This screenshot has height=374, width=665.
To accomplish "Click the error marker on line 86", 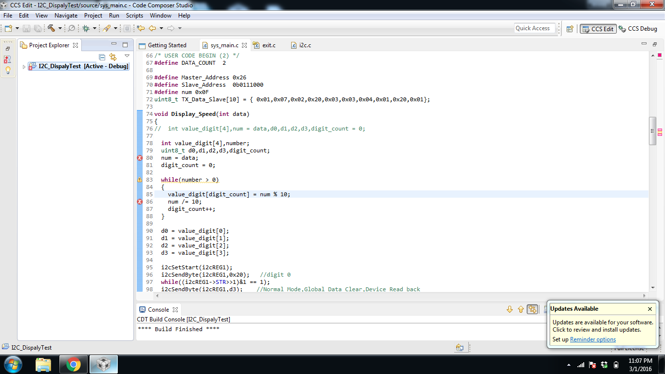I will (x=140, y=202).
